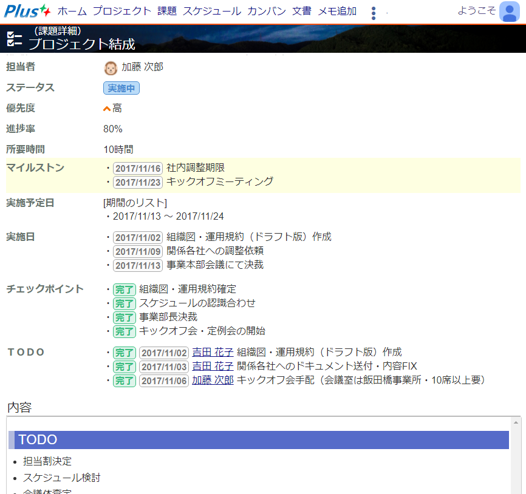Toggle 完了 badge for スケジュールの認識合わせ
Viewport: 526px width, 494px height.
pyautogui.click(x=125, y=303)
